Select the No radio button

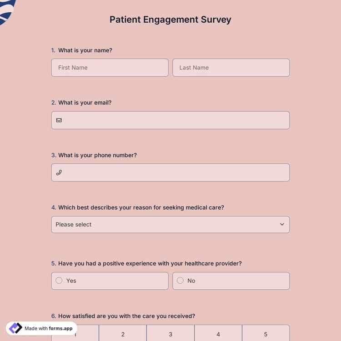[180, 281]
